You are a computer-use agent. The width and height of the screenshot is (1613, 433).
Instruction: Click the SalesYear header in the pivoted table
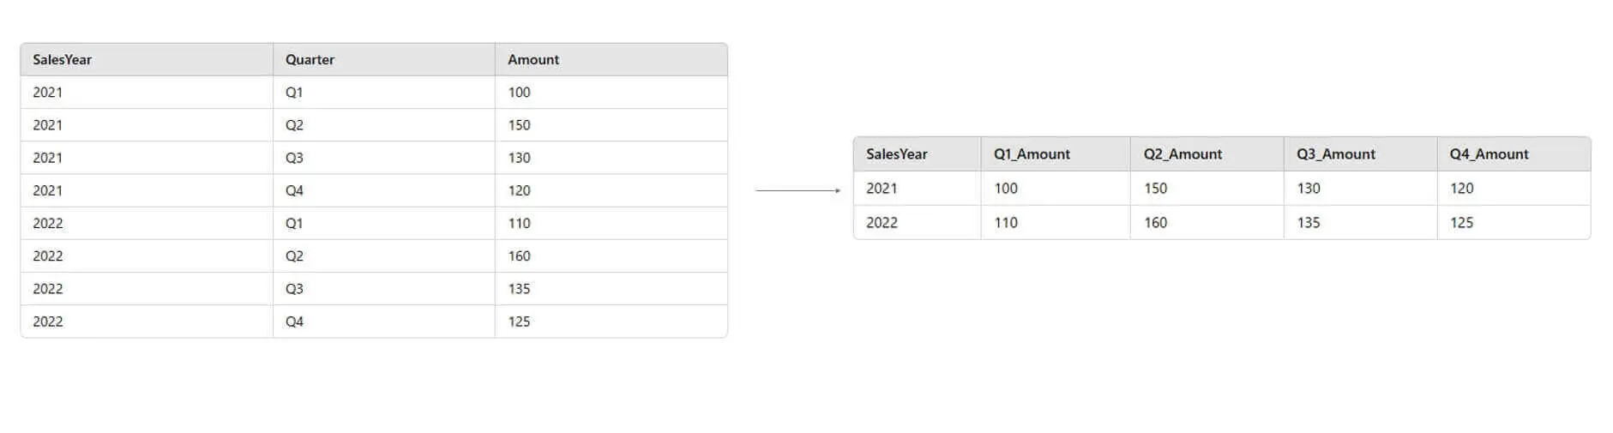[896, 154]
